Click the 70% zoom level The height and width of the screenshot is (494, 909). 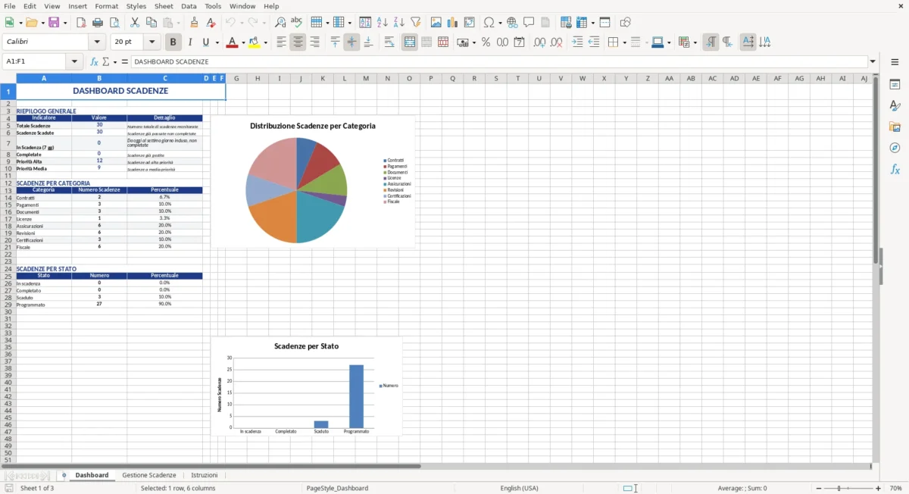tap(895, 489)
